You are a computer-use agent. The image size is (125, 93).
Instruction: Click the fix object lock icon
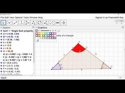point(59,30)
